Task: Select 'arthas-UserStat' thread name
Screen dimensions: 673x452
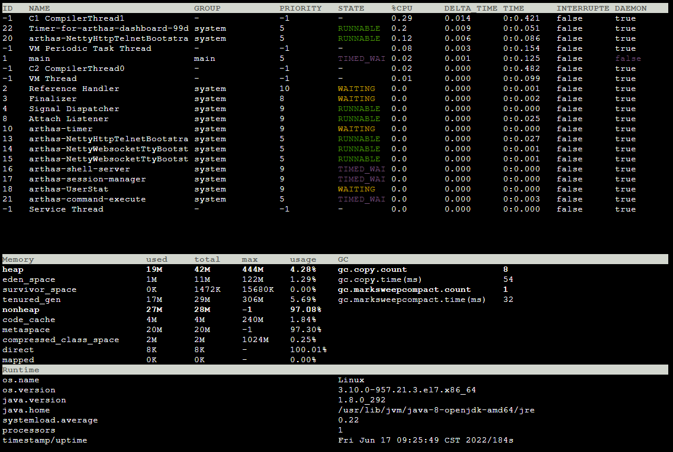Action: click(x=69, y=190)
